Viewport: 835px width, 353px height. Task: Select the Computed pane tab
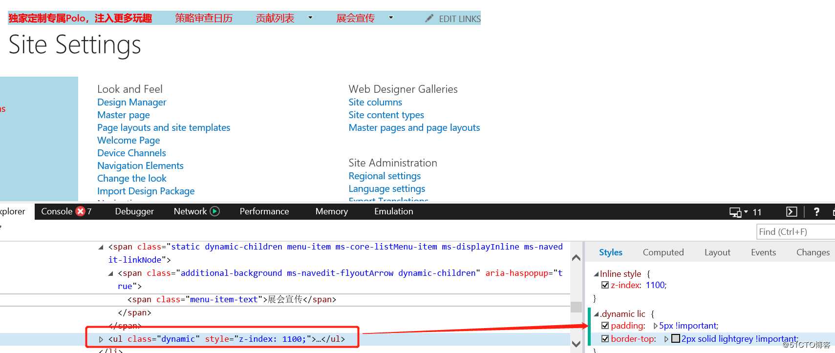663,252
